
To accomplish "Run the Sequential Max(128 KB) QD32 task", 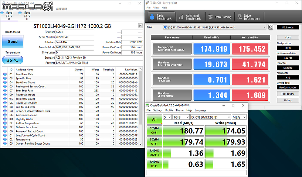I will pyautogui.click(x=172, y=49).
